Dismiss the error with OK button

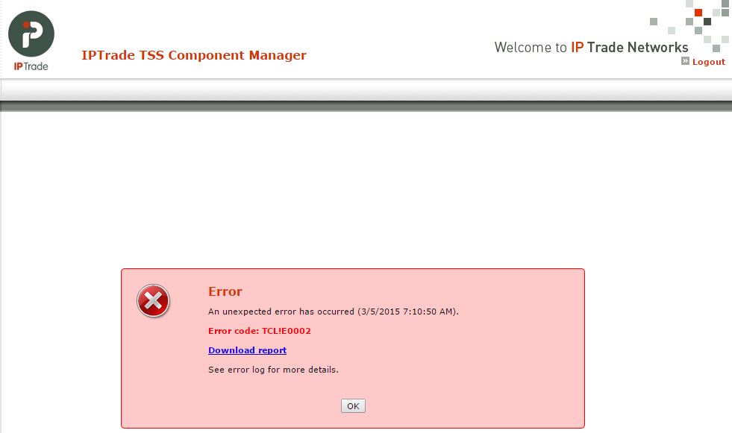(x=353, y=406)
